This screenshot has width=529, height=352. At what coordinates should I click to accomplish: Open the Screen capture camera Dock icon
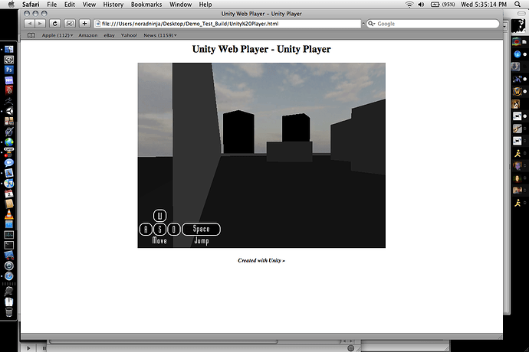tap(8, 60)
